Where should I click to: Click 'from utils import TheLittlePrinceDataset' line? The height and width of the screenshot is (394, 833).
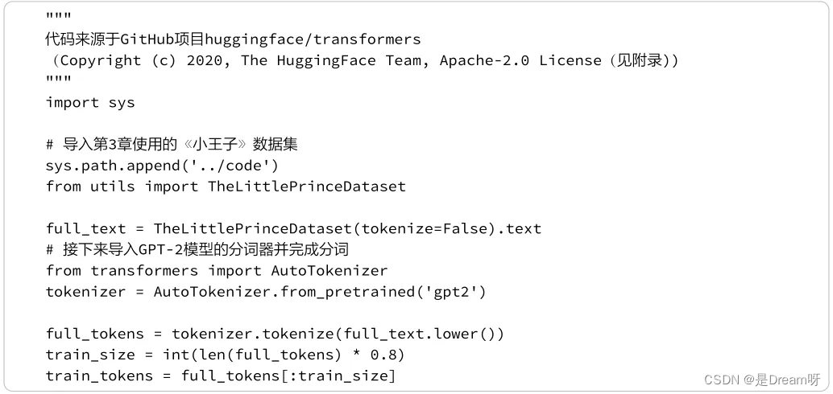[x=226, y=187]
